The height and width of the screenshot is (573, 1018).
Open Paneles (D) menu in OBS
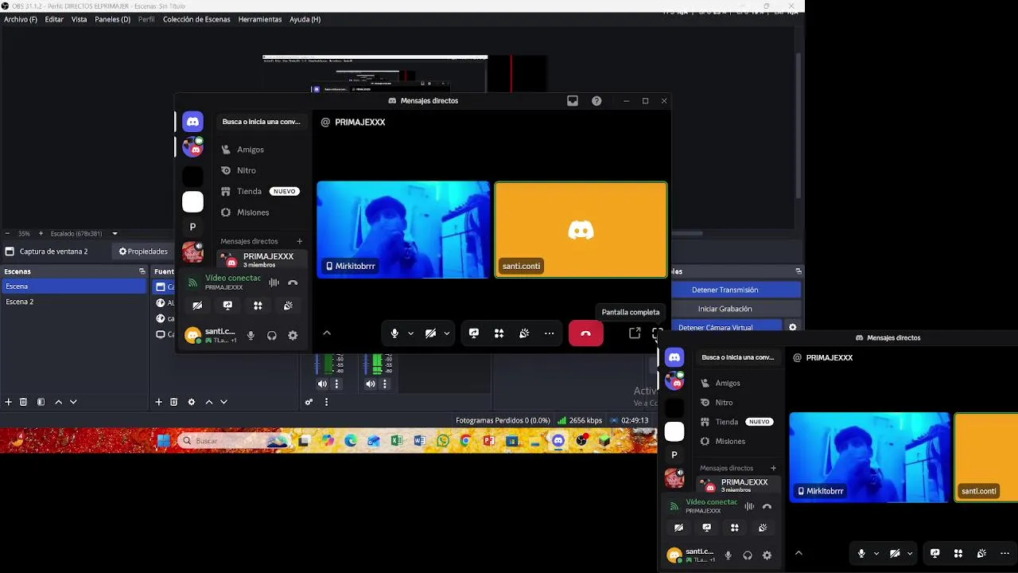coord(112,19)
